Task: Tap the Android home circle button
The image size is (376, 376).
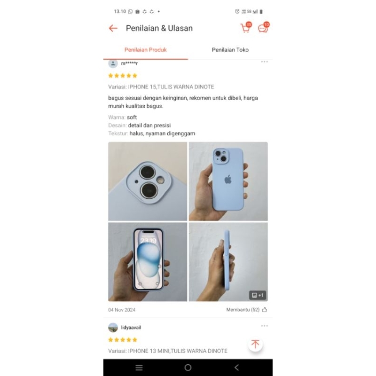Action: point(188,368)
